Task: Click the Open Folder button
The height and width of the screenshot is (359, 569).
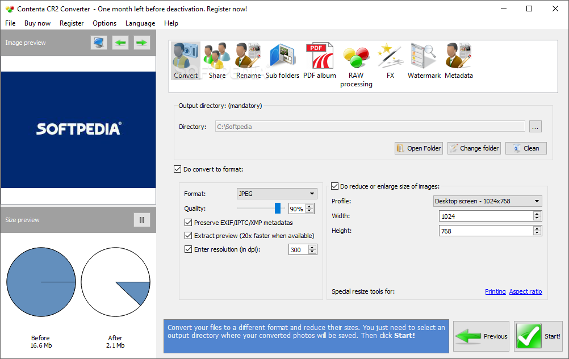Action: (x=419, y=148)
